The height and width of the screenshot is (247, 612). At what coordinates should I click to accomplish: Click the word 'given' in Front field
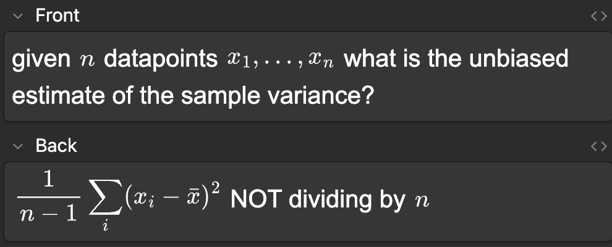click(x=42, y=60)
